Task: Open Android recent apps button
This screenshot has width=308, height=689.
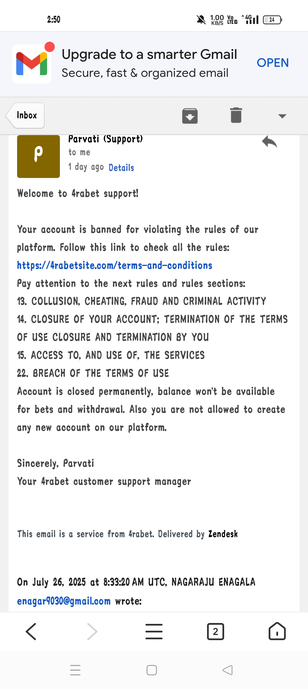Action: [75, 670]
